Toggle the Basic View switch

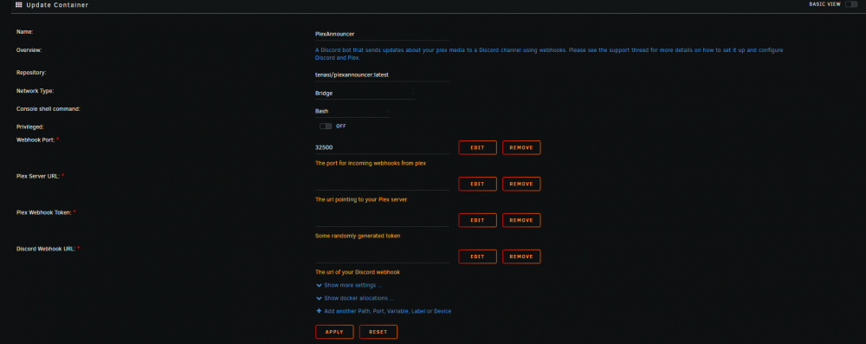(851, 4)
